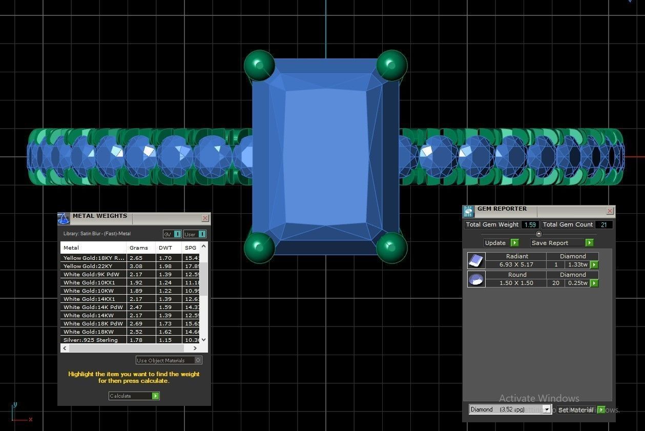The height and width of the screenshot is (431, 645).
Task: Select the Radiant gem thumbnail icon
Action: (x=476, y=260)
